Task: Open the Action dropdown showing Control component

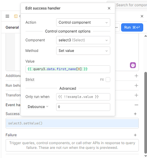Action: [x=83, y=22]
